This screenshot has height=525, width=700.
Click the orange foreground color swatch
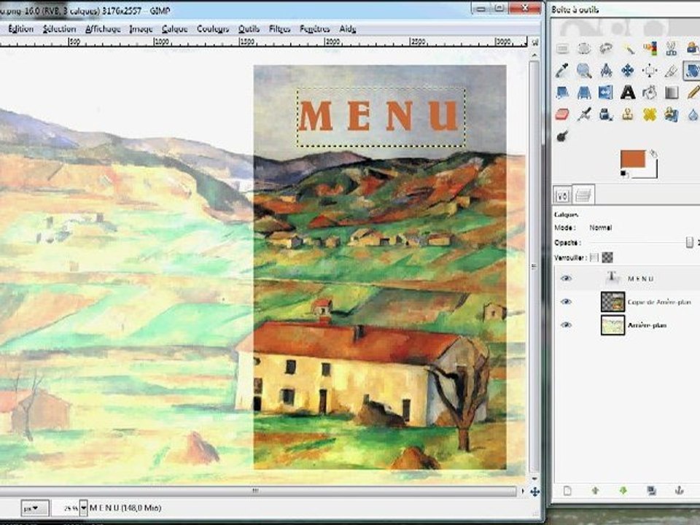[x=633, y=159]
